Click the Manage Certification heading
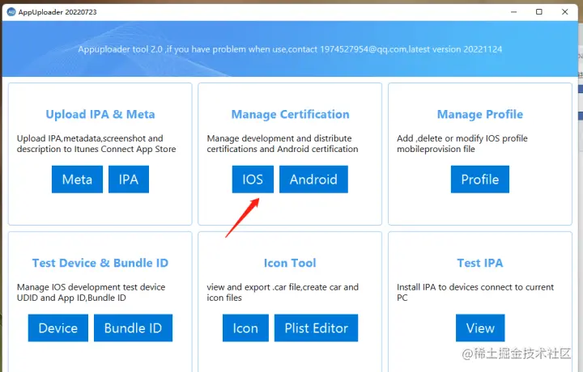 (x=291, y=114)
